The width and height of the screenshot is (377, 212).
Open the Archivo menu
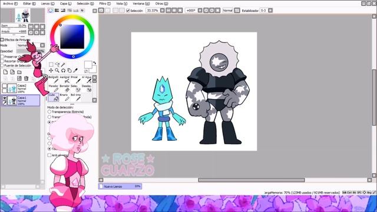[x=11, y=4]
